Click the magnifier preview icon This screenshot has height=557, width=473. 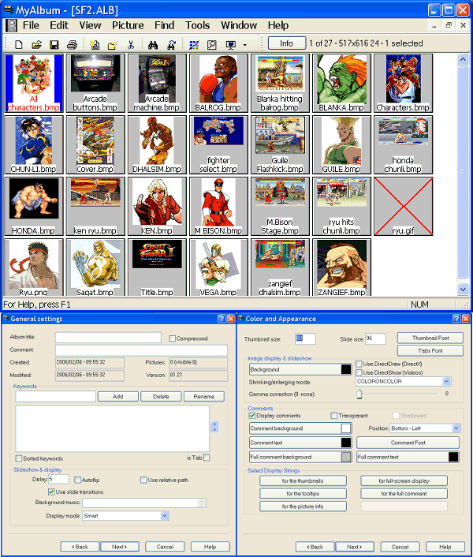(212, 45)
